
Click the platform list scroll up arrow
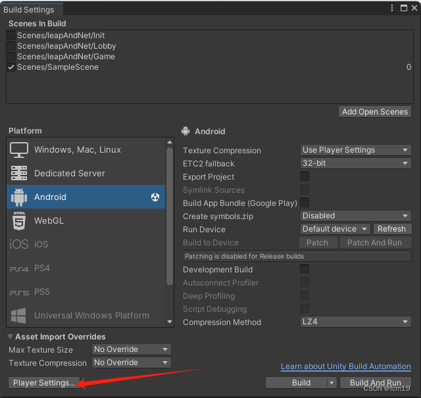pos(170,142)
